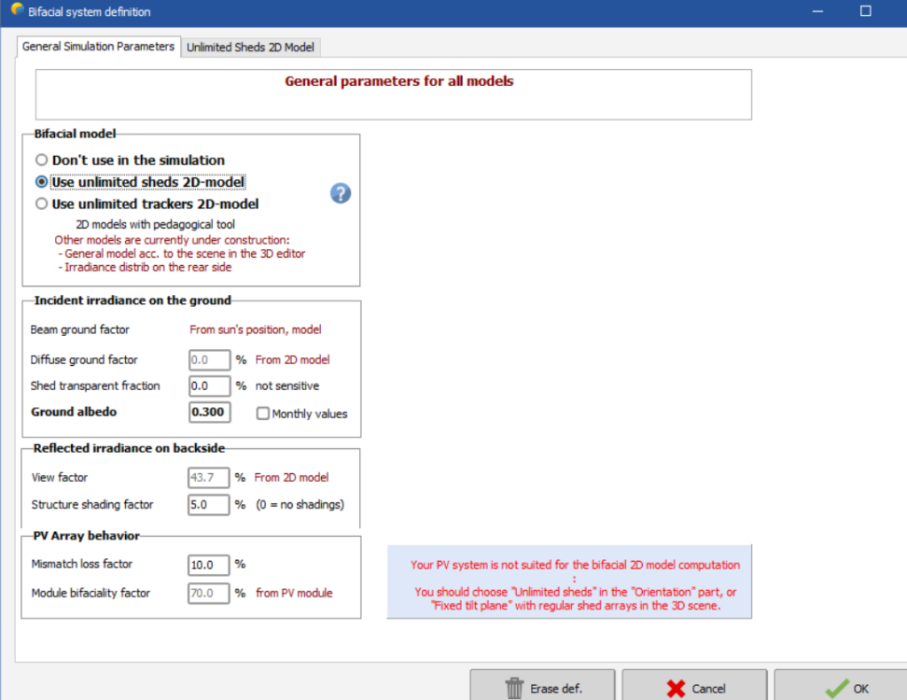Viewport: 907px width, 700px height.
Task: Choose "Use unlimited trackers 2D-model" option
Action: 41,203
